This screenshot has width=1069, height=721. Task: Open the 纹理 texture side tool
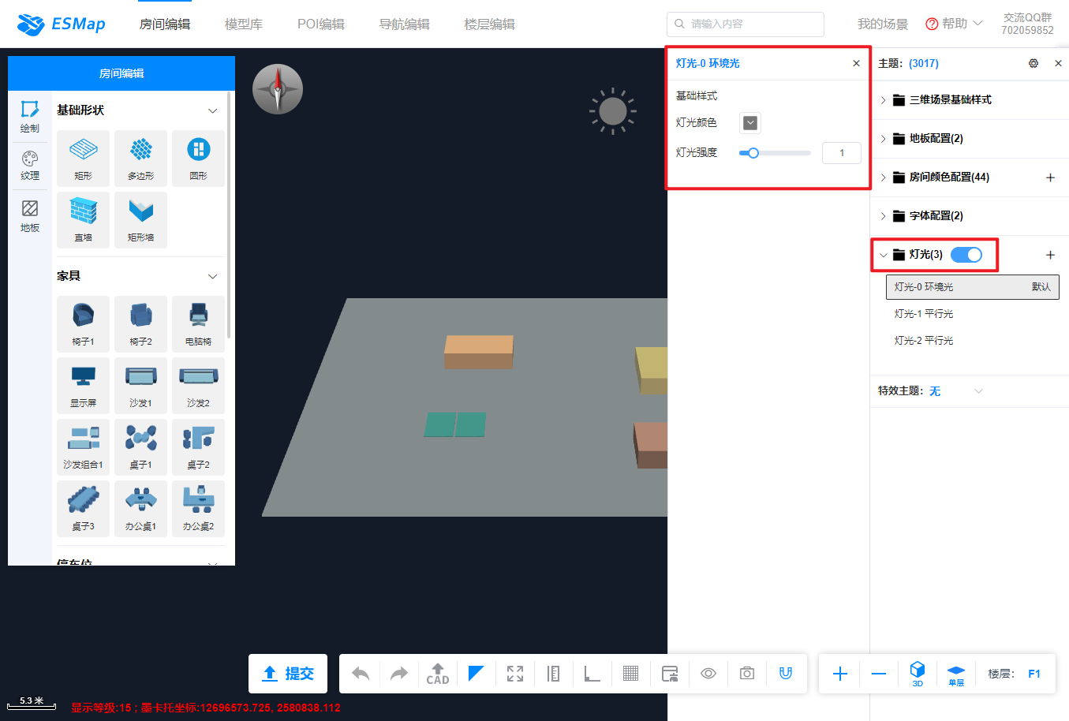(30, 166)
